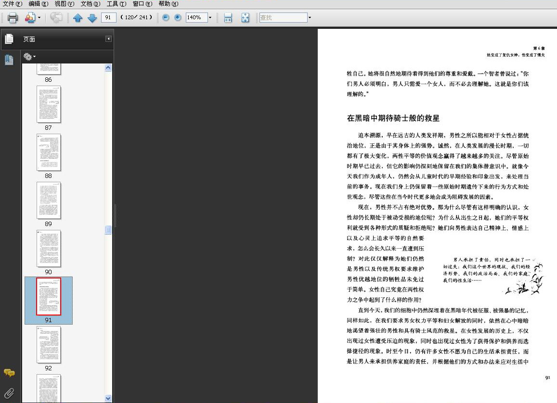Click the page count text (120/241)
Viewport: 557px width, 403px height.
point(136,17)
